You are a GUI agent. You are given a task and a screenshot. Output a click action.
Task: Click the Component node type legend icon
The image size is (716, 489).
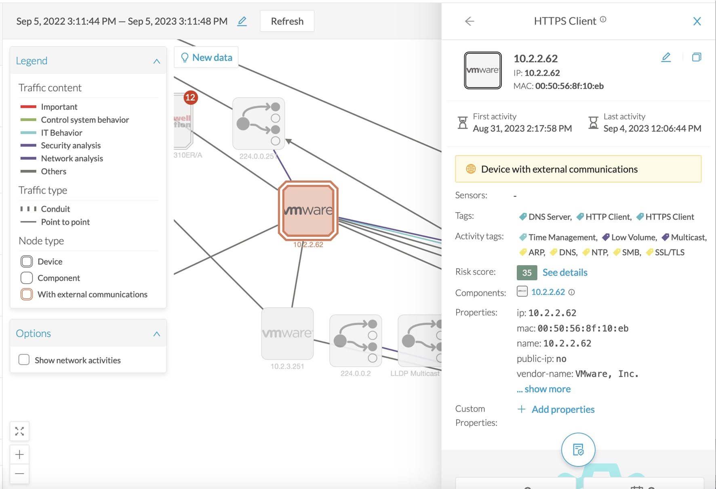pyautogui.click(x=27, y=278)
